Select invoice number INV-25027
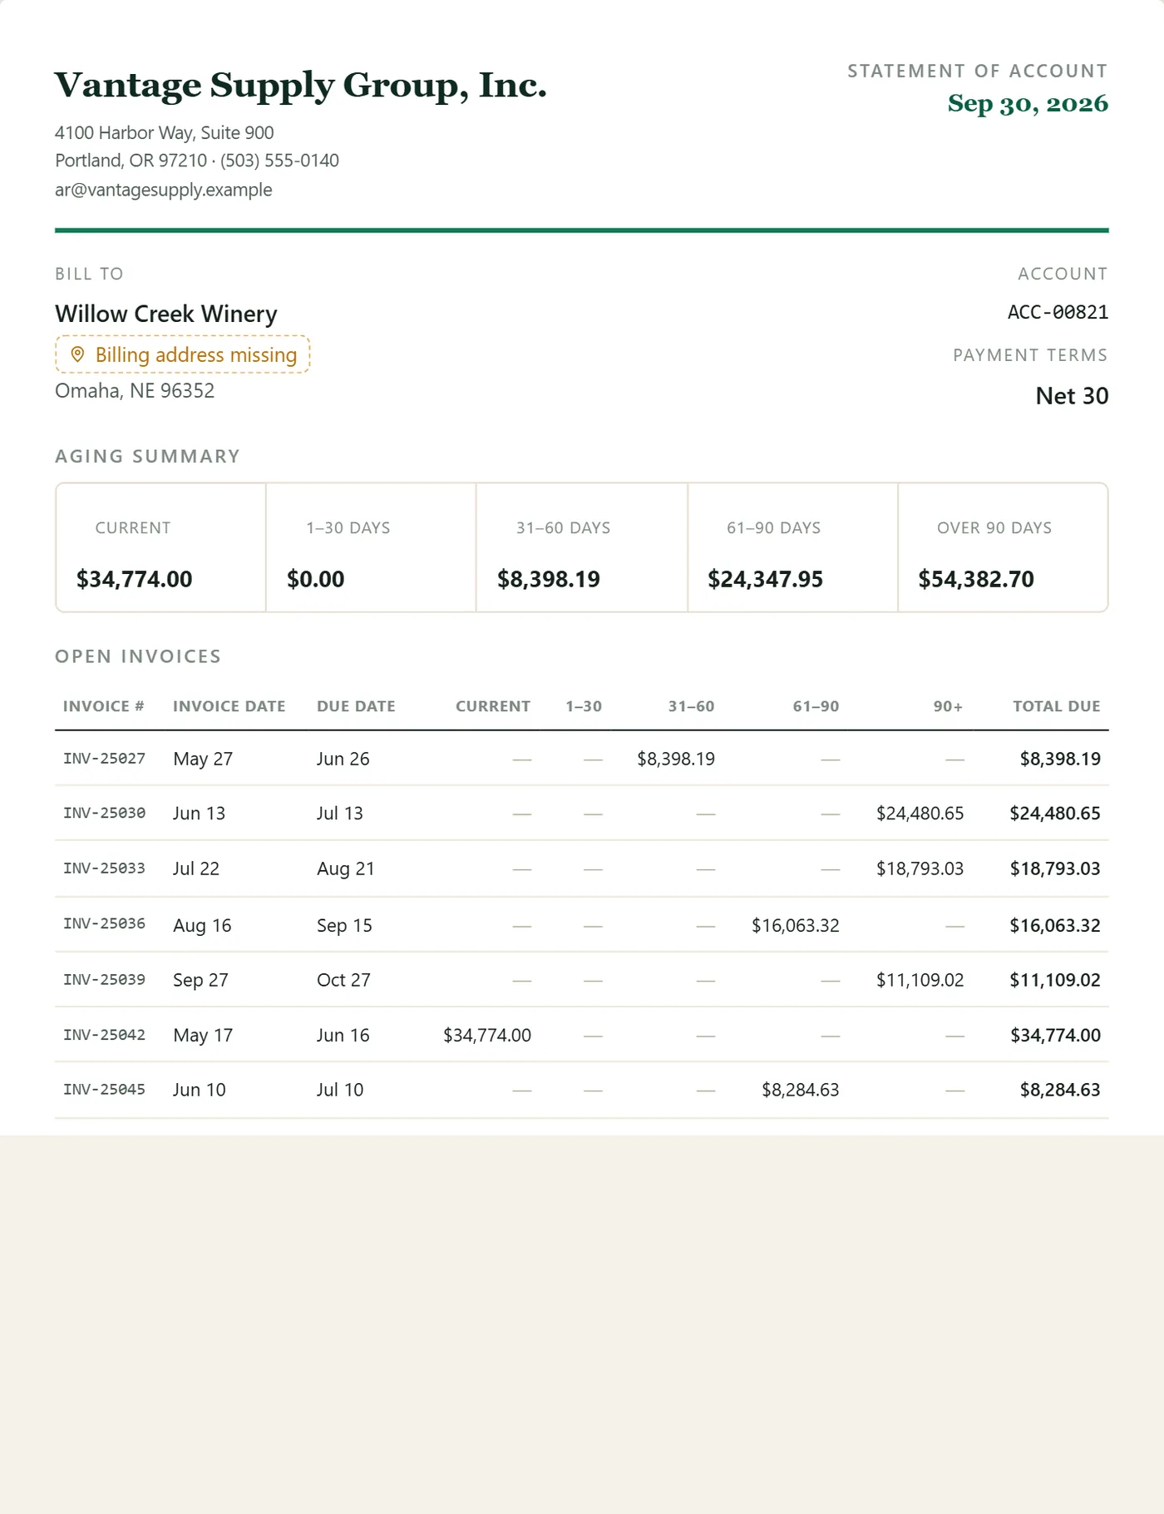Screen dimensions: 1164x1514 (104, 759)
